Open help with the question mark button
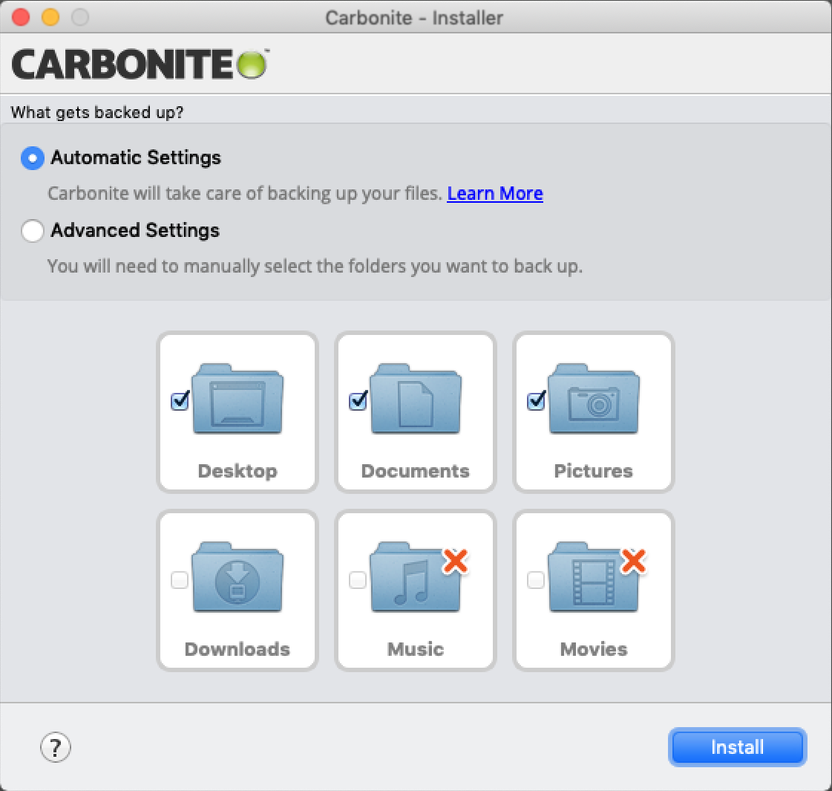The width and height of the screenshot is (832, 791). click(55, 747)
